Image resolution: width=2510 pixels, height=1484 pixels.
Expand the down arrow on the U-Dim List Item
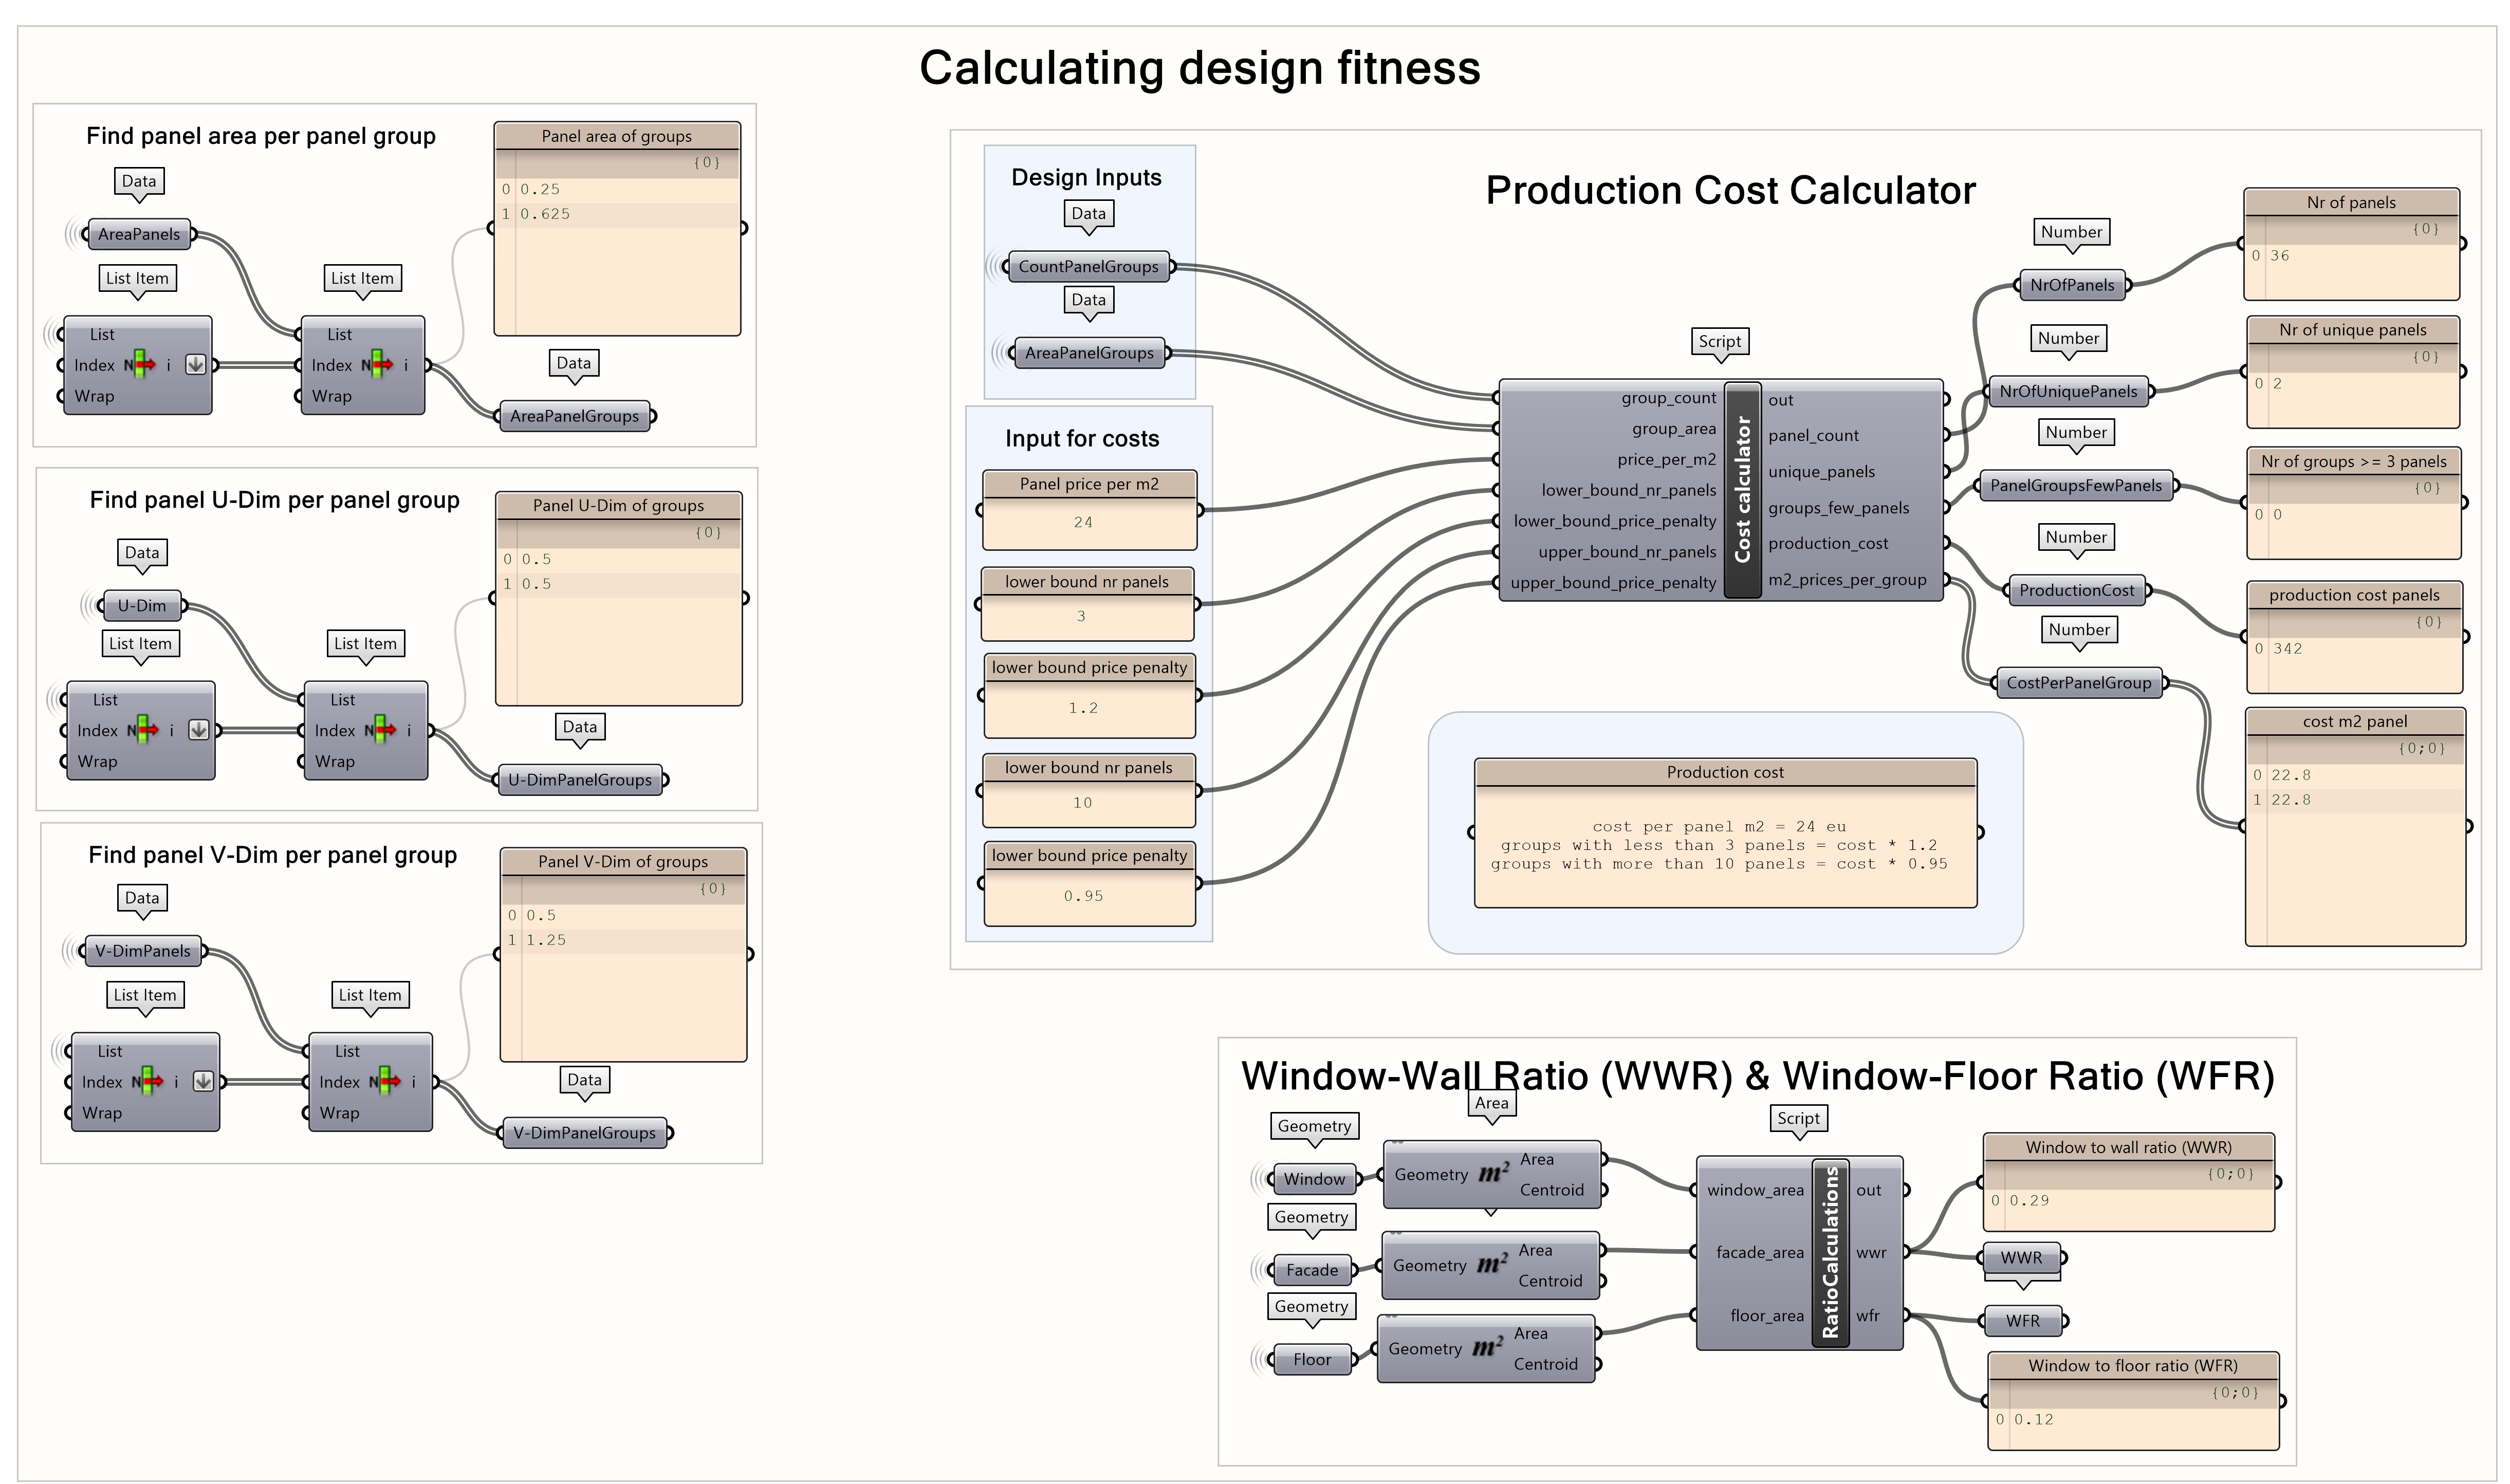198,730
